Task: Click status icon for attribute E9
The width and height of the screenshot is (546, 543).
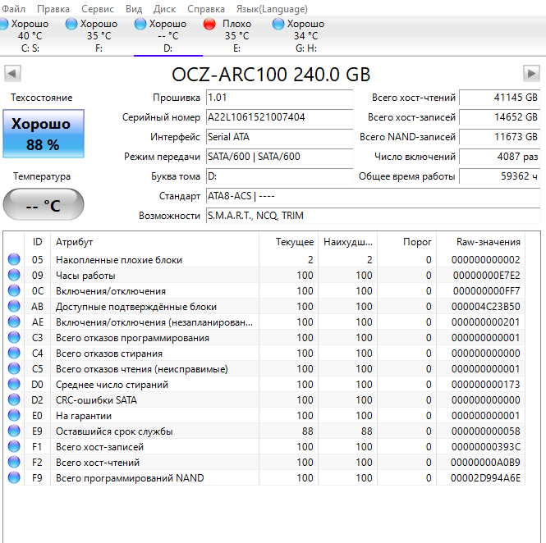Action: (x=14, y=431)
